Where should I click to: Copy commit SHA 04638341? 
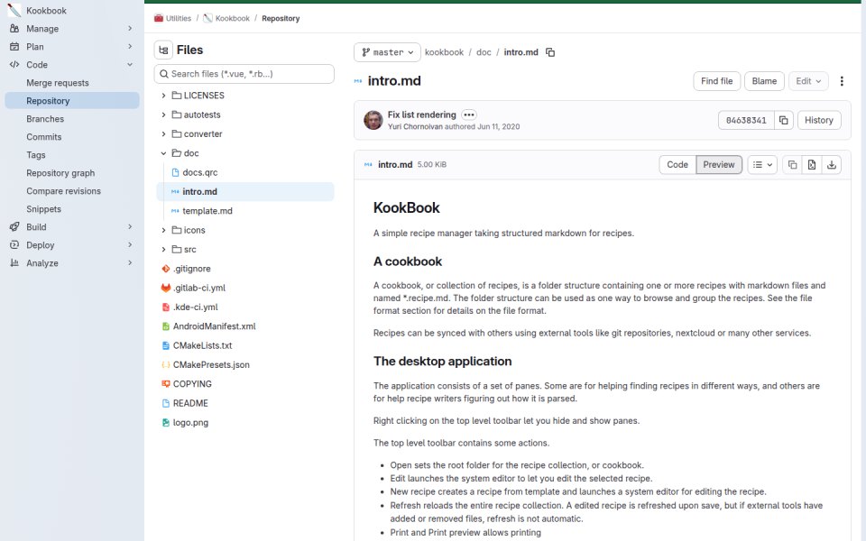(x=783, y=120)
